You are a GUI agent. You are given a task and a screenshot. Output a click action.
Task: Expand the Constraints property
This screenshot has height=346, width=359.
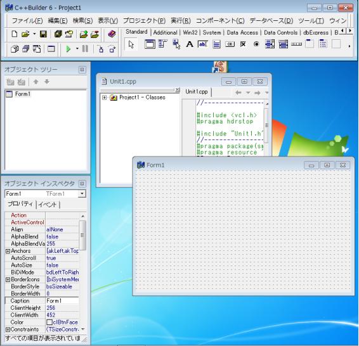coord(8,330)
